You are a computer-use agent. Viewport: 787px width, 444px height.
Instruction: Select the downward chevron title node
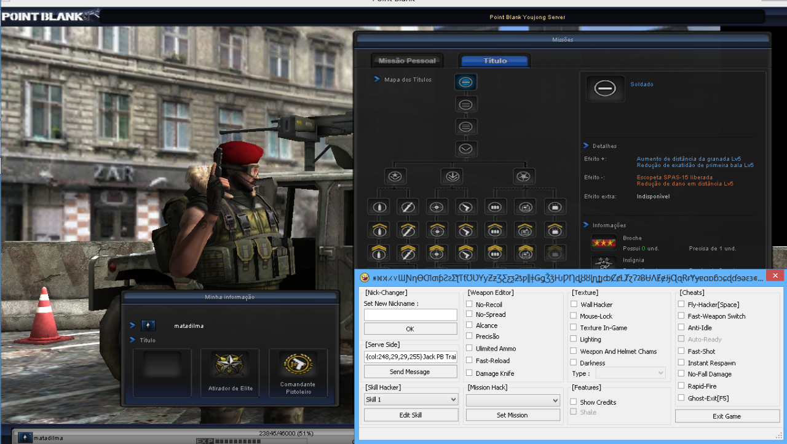465,149
